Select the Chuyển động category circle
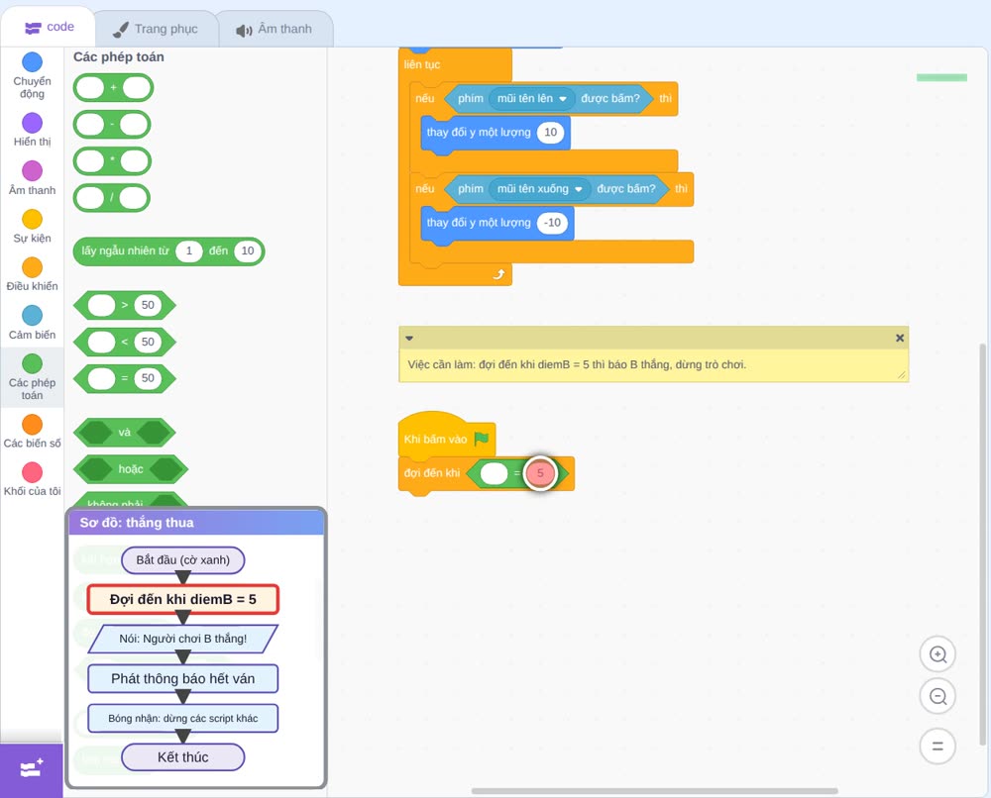The width and height of the screenshot is (991, 798). (33, 61)
